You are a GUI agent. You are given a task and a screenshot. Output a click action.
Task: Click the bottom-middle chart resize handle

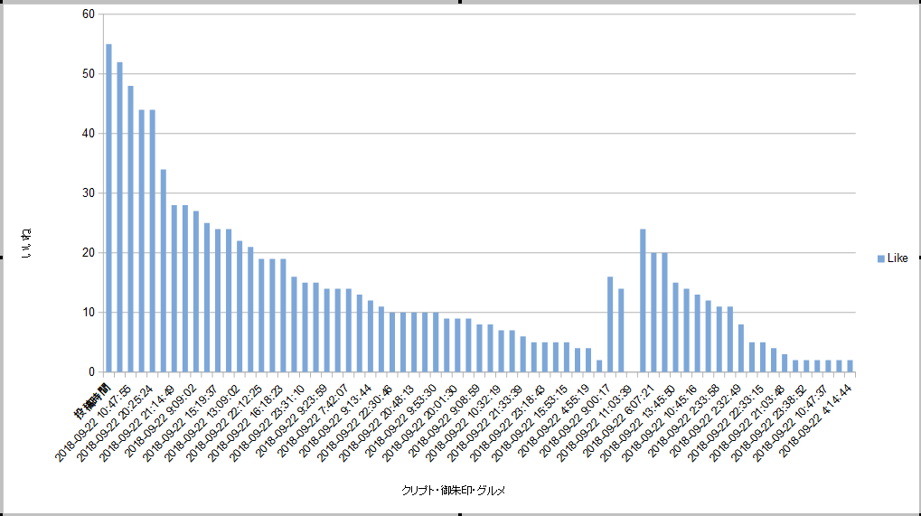tap(460, 514)
